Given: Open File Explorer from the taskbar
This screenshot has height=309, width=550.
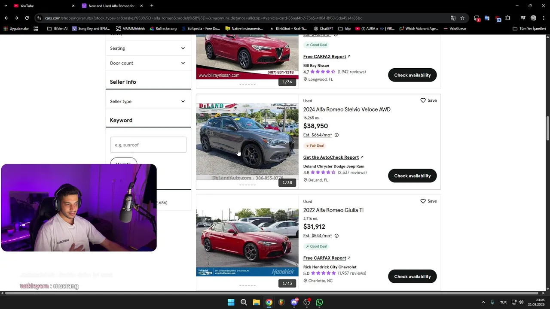Looking at the screenshot, I should point(256,302).
